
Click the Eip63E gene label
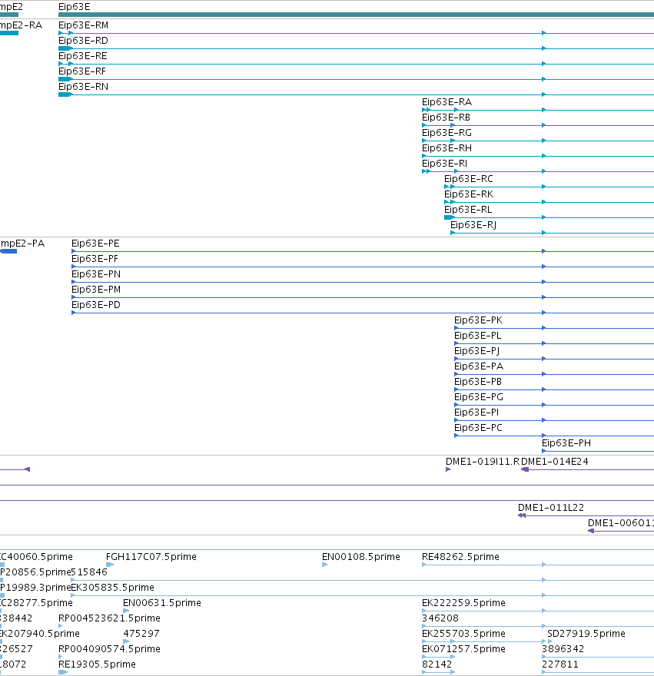[x=75, y=7]
